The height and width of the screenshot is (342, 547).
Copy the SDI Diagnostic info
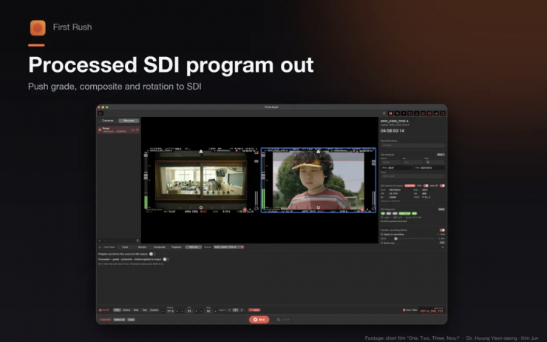(x=441, y=209)
